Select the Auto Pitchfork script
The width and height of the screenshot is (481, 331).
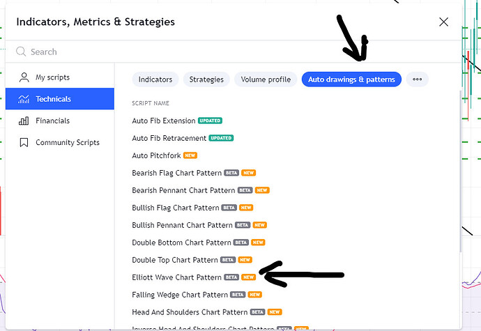[155, 155]
